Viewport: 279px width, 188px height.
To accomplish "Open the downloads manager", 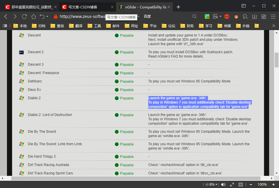I will click(254, 16).
